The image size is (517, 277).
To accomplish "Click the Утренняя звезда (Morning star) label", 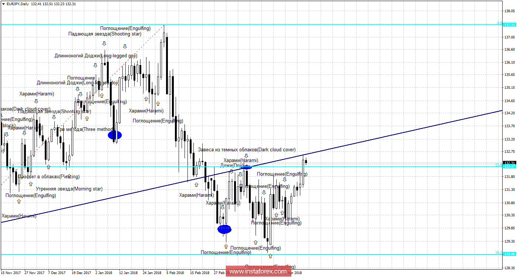I will (x=72, y=189).
